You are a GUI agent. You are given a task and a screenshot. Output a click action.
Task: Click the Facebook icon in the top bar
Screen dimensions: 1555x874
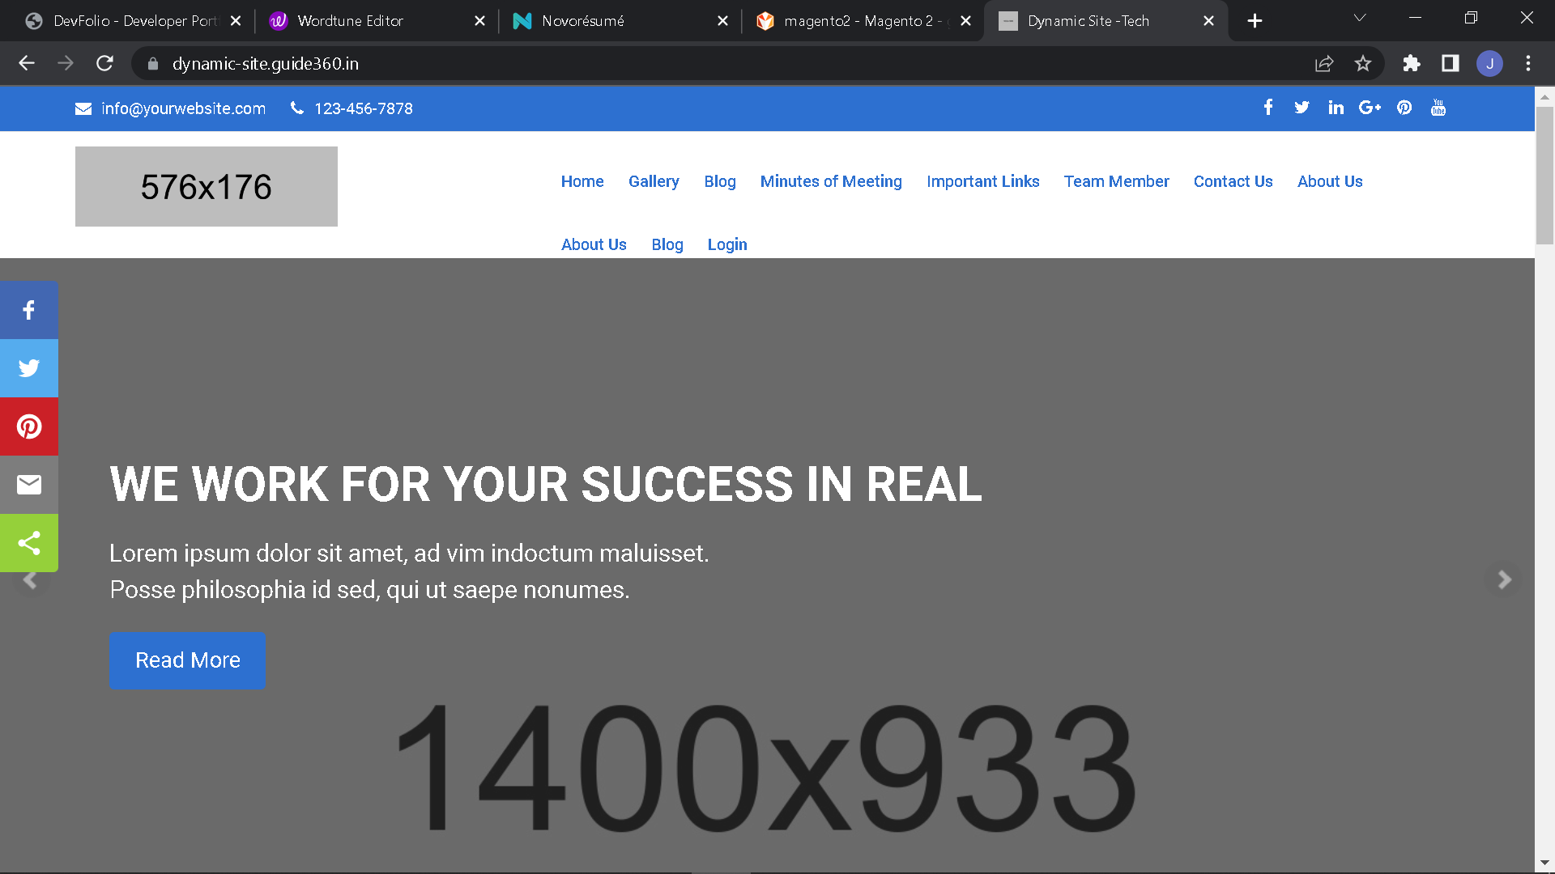[1267, 108]
